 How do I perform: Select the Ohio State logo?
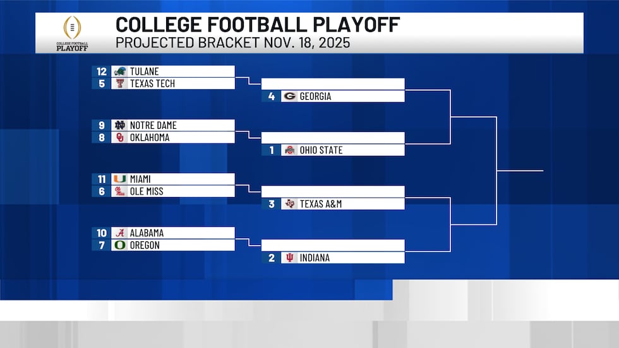click(x=289, y=150)
